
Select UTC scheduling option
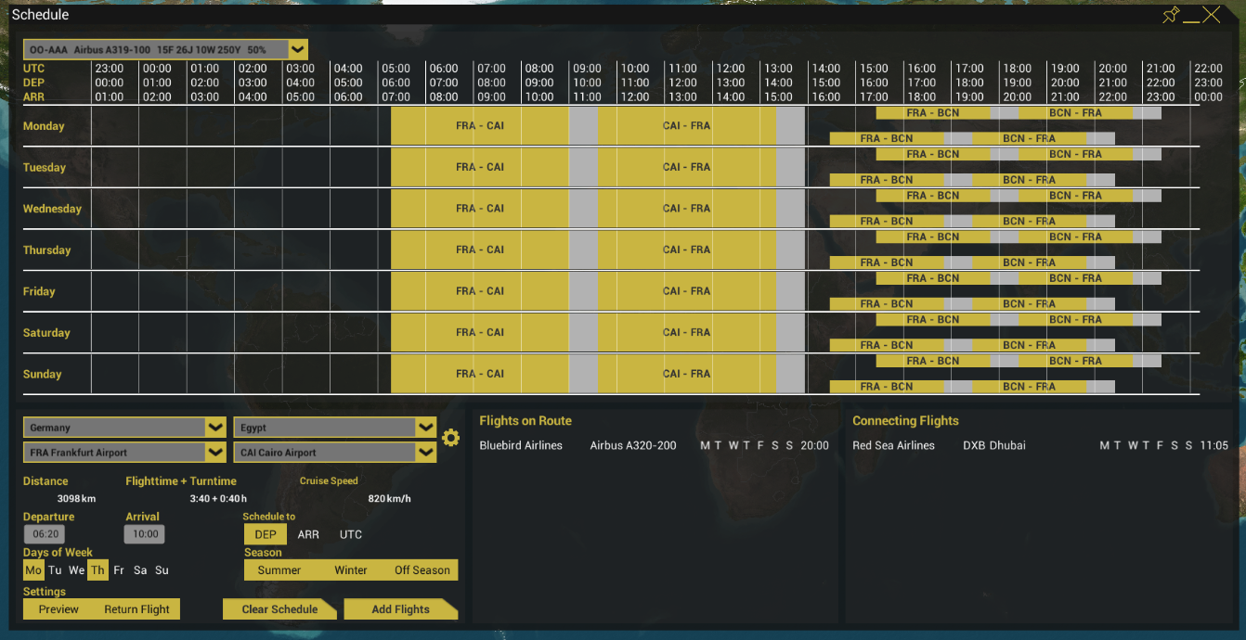coord(349,534)
